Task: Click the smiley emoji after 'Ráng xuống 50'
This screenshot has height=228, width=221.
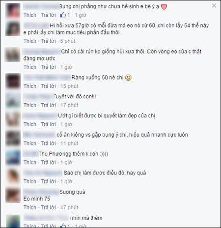Action: click(128, 78)
